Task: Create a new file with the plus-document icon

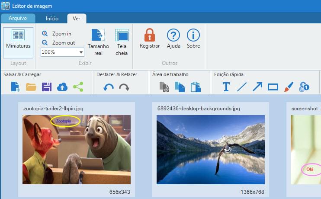Action: click(15, 87)
